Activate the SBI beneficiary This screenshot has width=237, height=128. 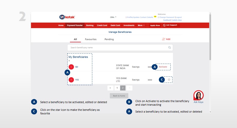pyautogui.click(x=163, y=67)
